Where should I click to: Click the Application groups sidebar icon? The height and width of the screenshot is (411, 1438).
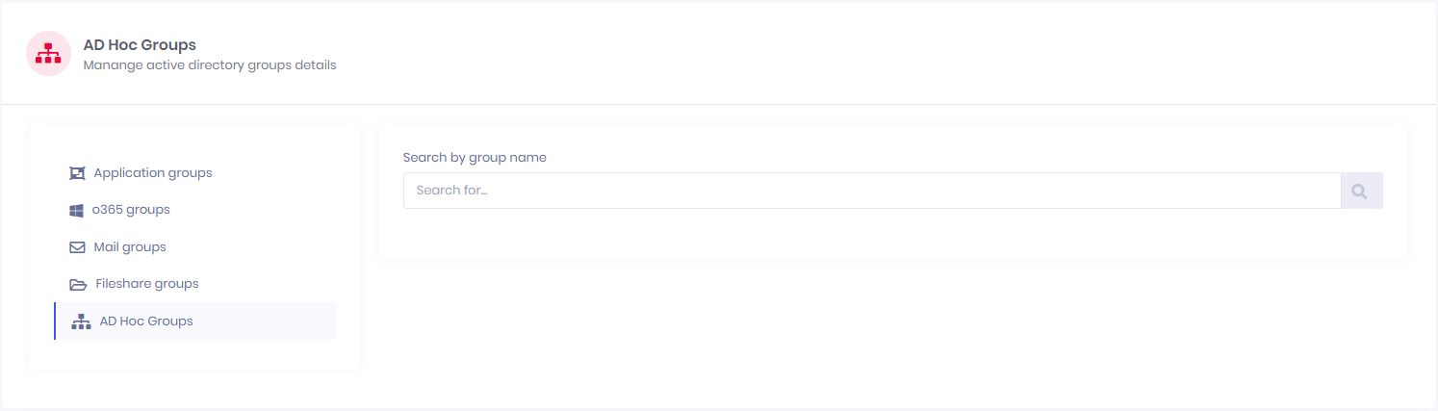[77, 173]
